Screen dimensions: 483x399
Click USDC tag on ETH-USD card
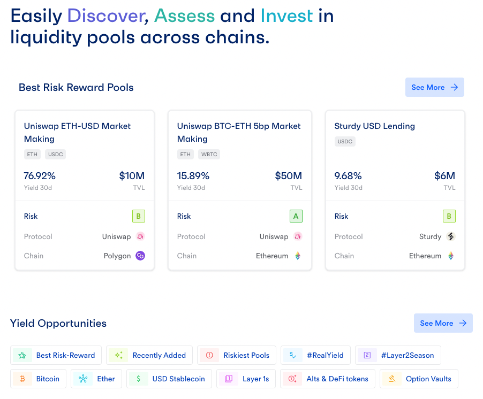pos(56,154)
